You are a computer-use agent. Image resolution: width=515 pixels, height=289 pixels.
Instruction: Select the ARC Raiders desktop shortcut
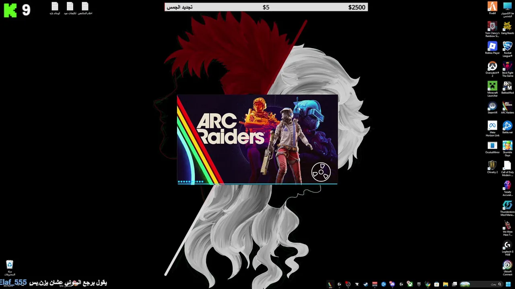[x=508, y=108]
